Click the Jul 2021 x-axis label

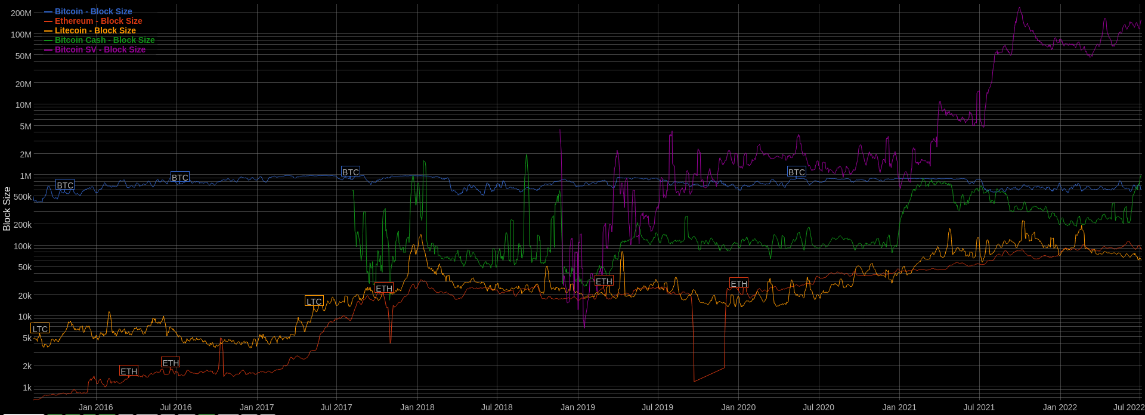pyautogui.click(x=979, y=407)
